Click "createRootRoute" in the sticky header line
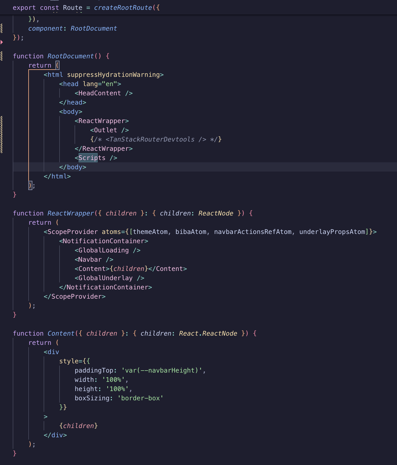Screen dimensions: 397x465 point(123,8)
